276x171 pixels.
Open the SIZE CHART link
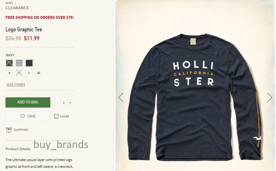coord(16,85)
